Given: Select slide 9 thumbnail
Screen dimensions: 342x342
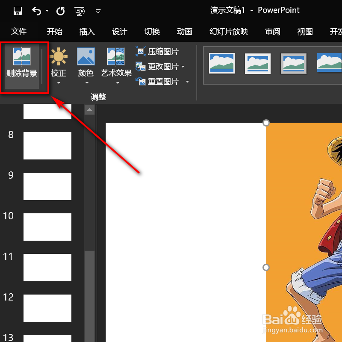Looking at the screenshot, I should (x=47, y=186).
